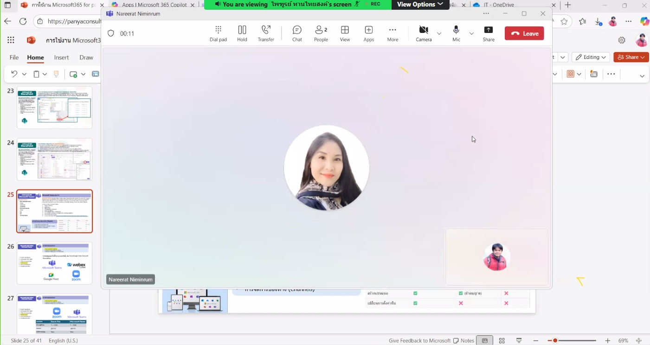This screenshot has height=345, width=650.
Task: Open the Draw ribbon tab
Action: point(86,57)
